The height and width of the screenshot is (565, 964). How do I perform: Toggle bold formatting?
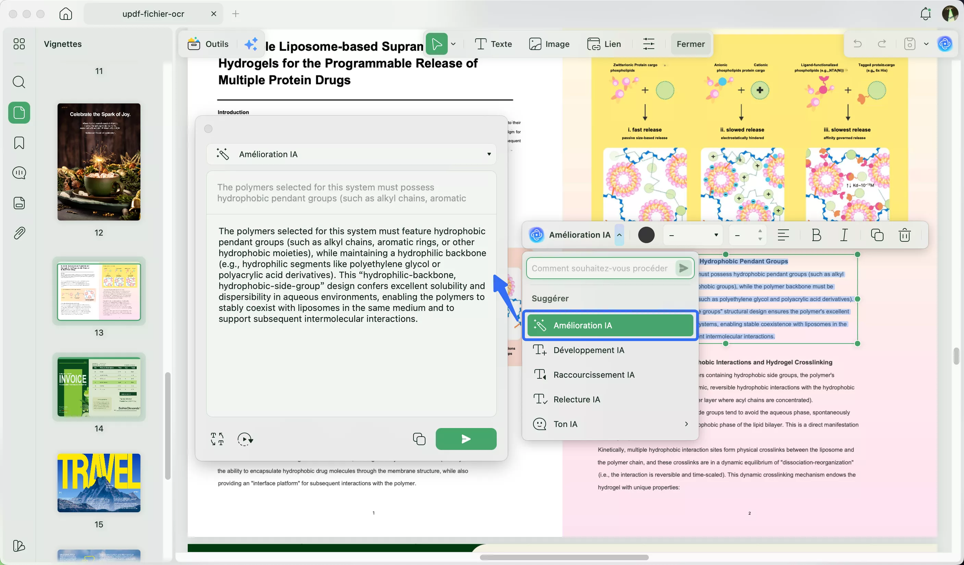tap(816, 235)
